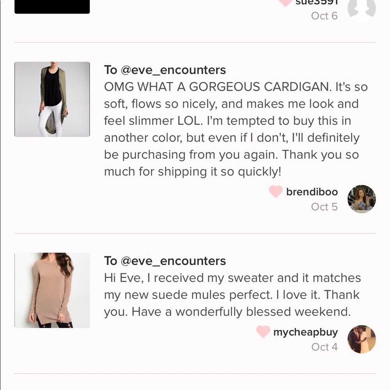
Task: Tap the pink heart beside brendiboo
Action: point(276,191)
